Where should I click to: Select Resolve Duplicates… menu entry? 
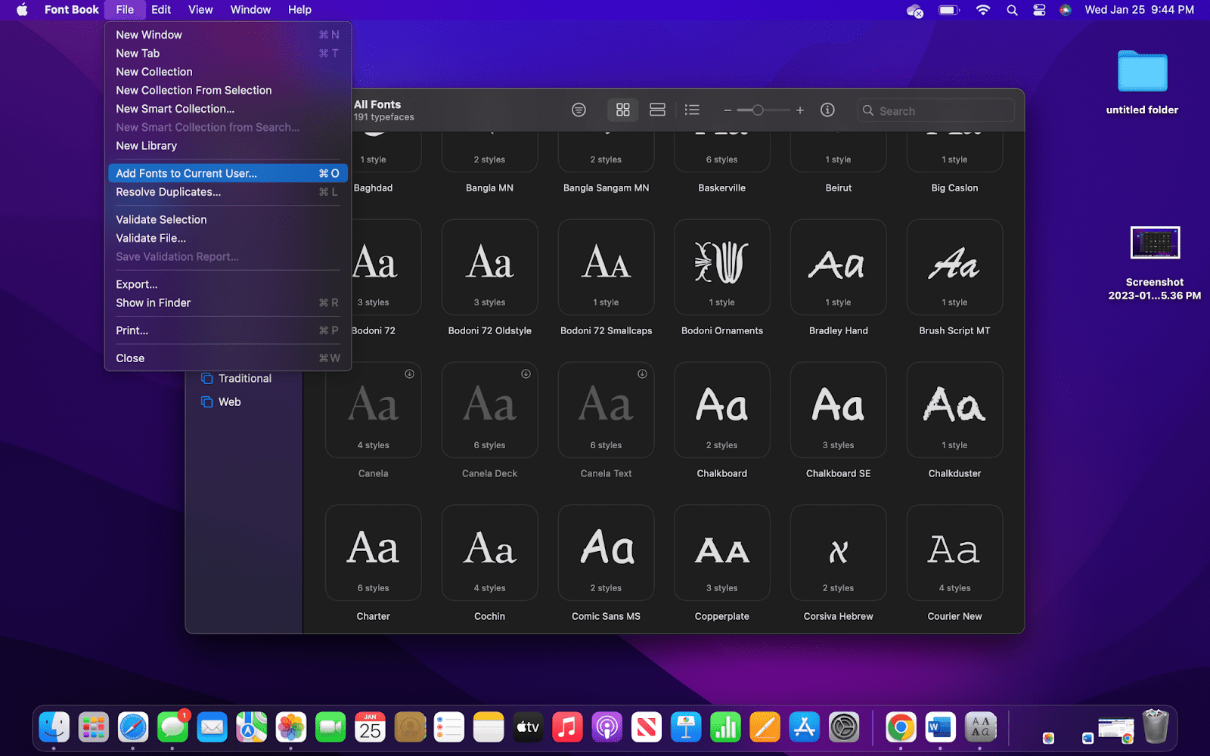point(228,192)
